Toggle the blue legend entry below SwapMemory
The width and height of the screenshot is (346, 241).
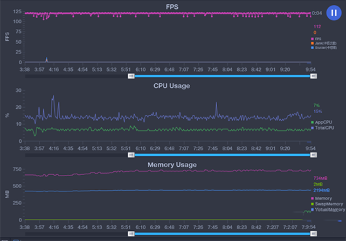click(328, 210)
